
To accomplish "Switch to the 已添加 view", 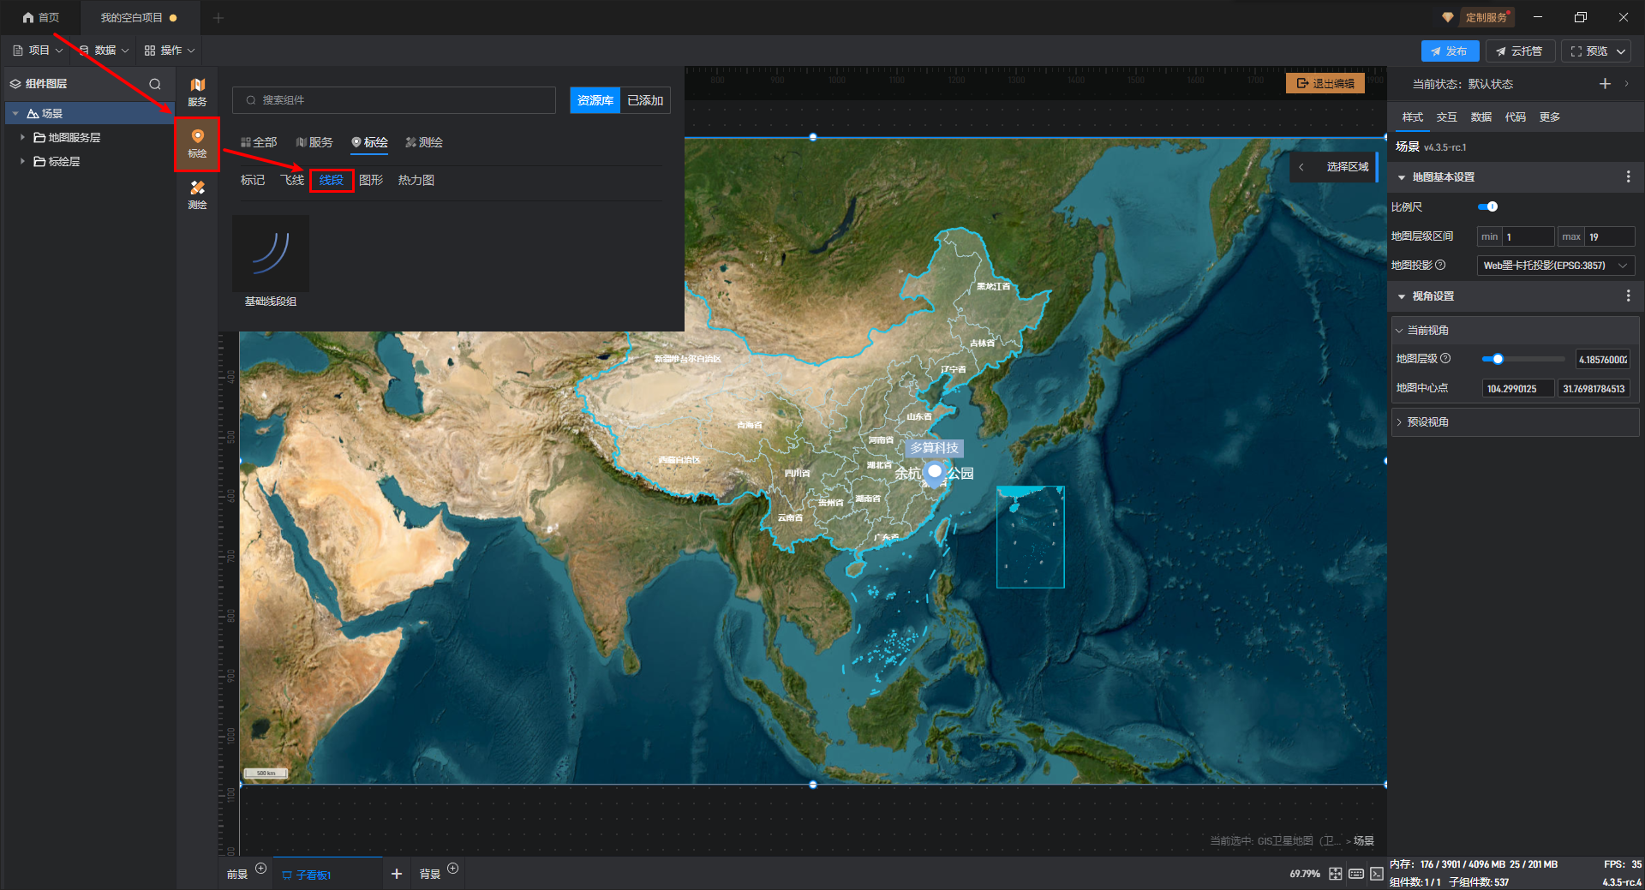I will tap(645, 100).
